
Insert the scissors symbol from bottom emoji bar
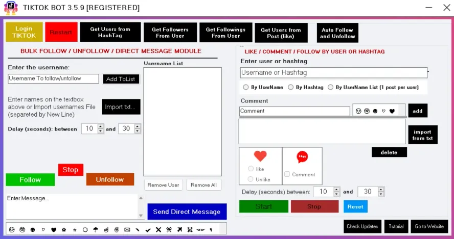169,230
